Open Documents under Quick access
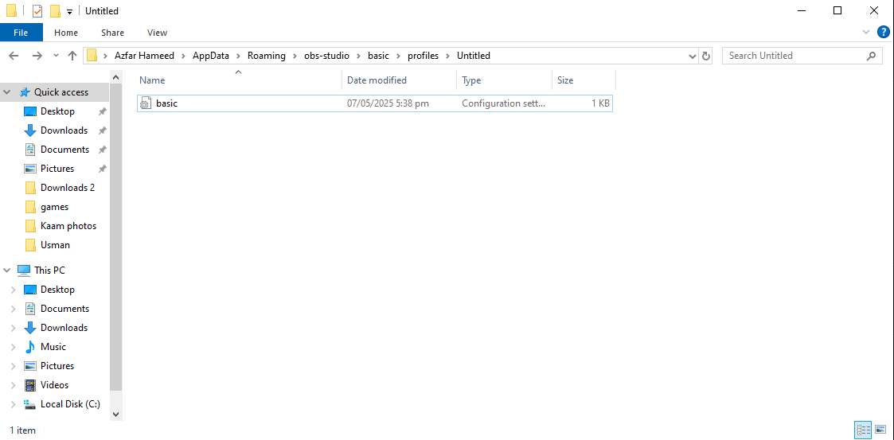 pos(64,150)
